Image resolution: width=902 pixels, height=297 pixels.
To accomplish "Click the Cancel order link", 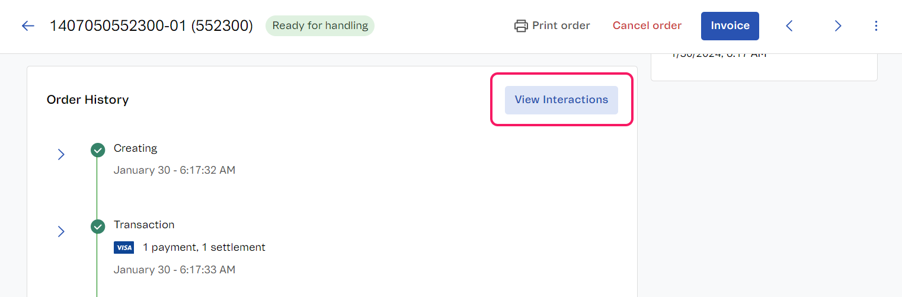I will [x=647, y=26].
